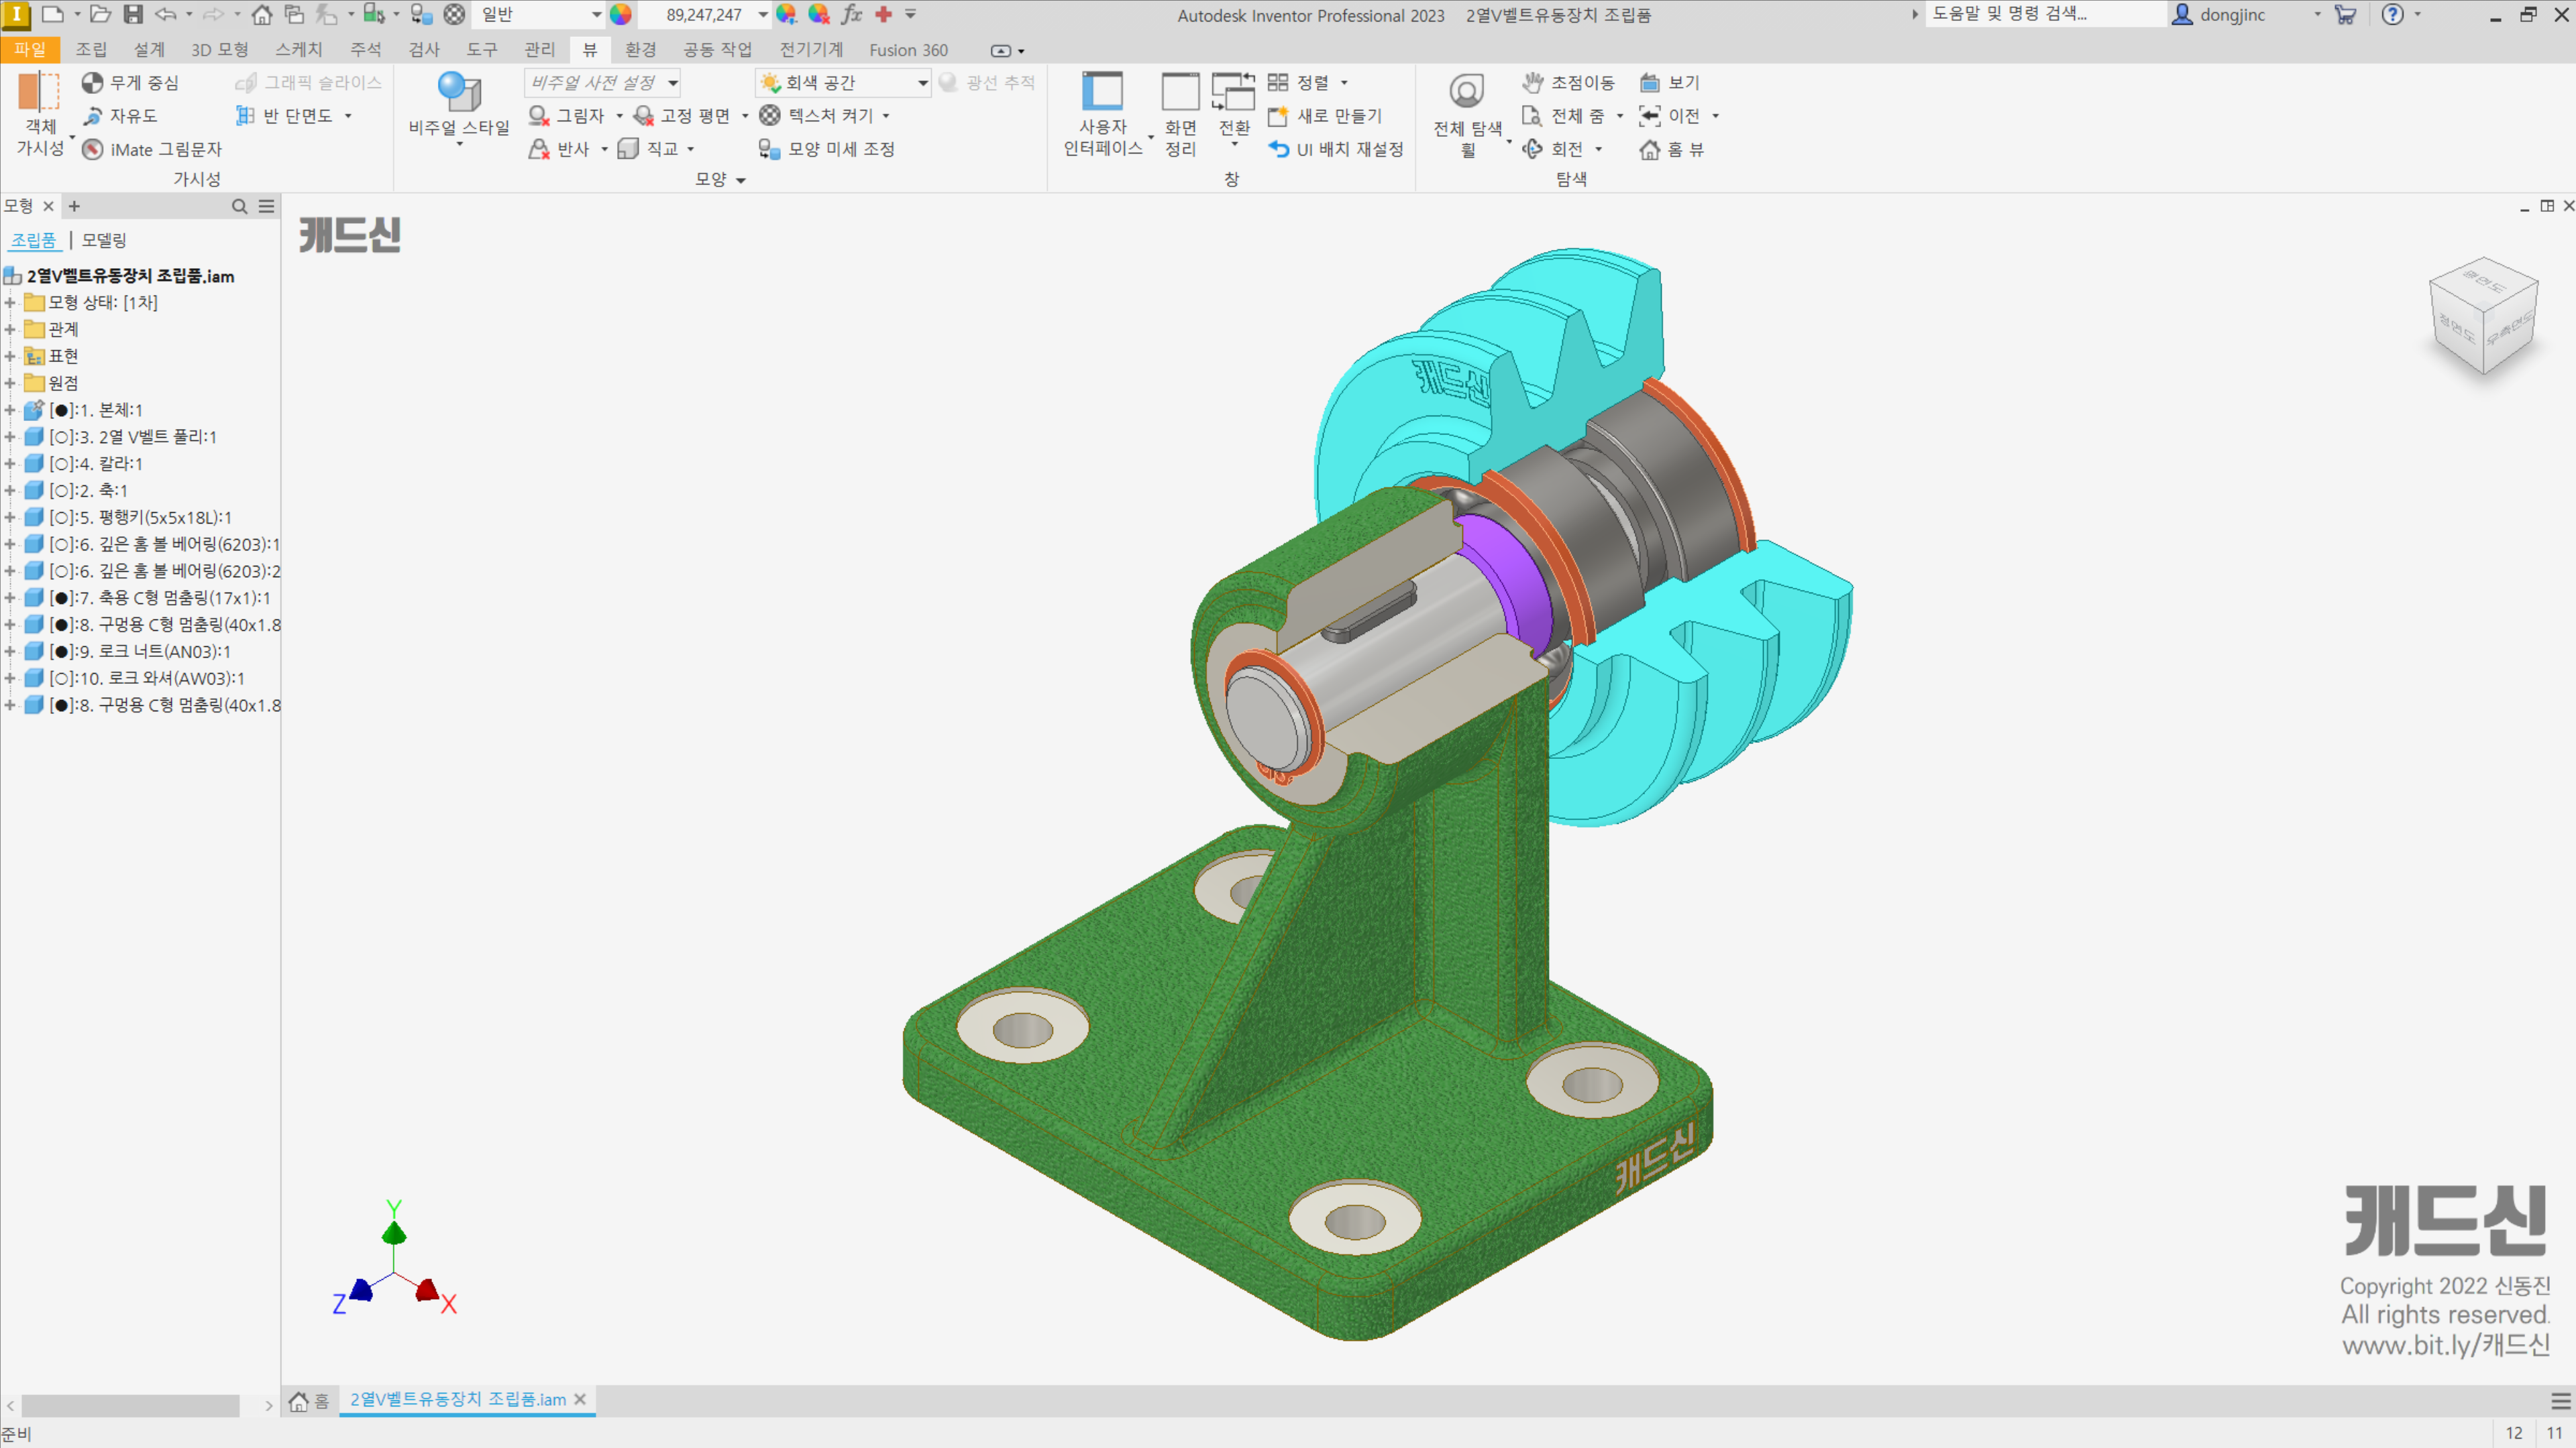Open the 전체 탐색 휠 navigation wheel

[x=1467, y=115]
